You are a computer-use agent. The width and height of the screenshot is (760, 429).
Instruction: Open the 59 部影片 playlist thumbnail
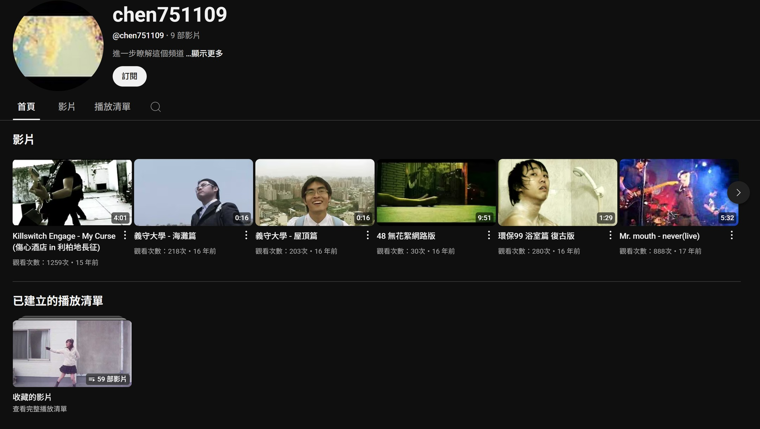pyautogui.click(x=72, y=353)
